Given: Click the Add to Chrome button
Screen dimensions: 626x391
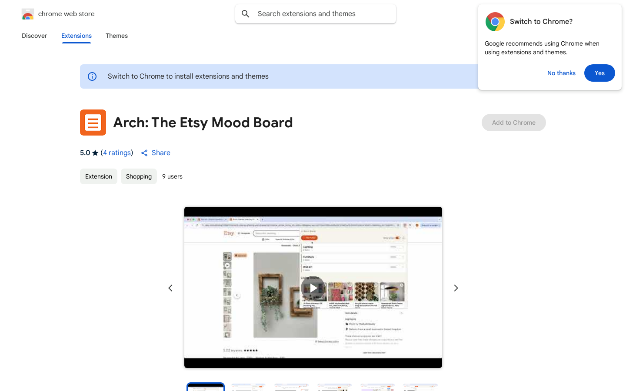Looking at the screenshot, I should (x=514, y=123).
